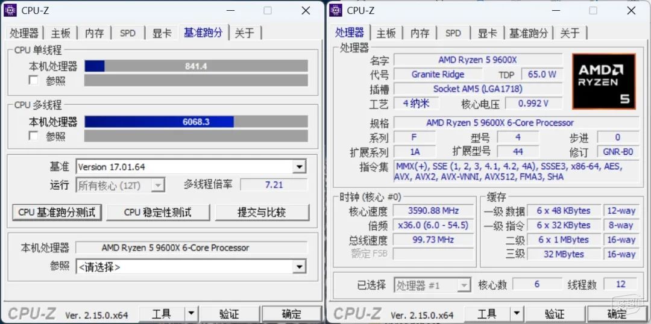Select 处理器 tab in right window
Image resolution: width=651 pixels, height=324 pixels.
[350, 33]
